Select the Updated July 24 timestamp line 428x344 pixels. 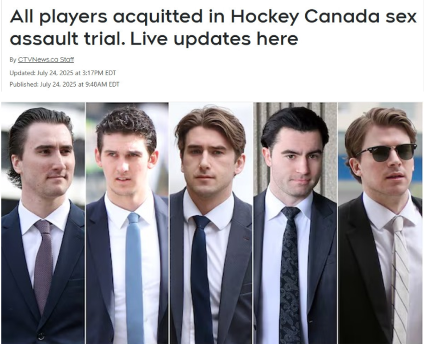(63, 73)
